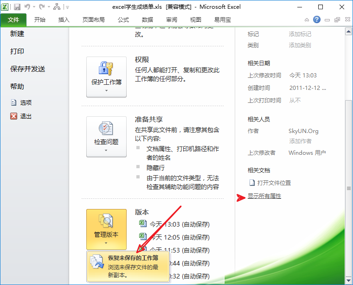
Task: Collapse the 管理版本 dropdown arrow
Action: (106, 243)
